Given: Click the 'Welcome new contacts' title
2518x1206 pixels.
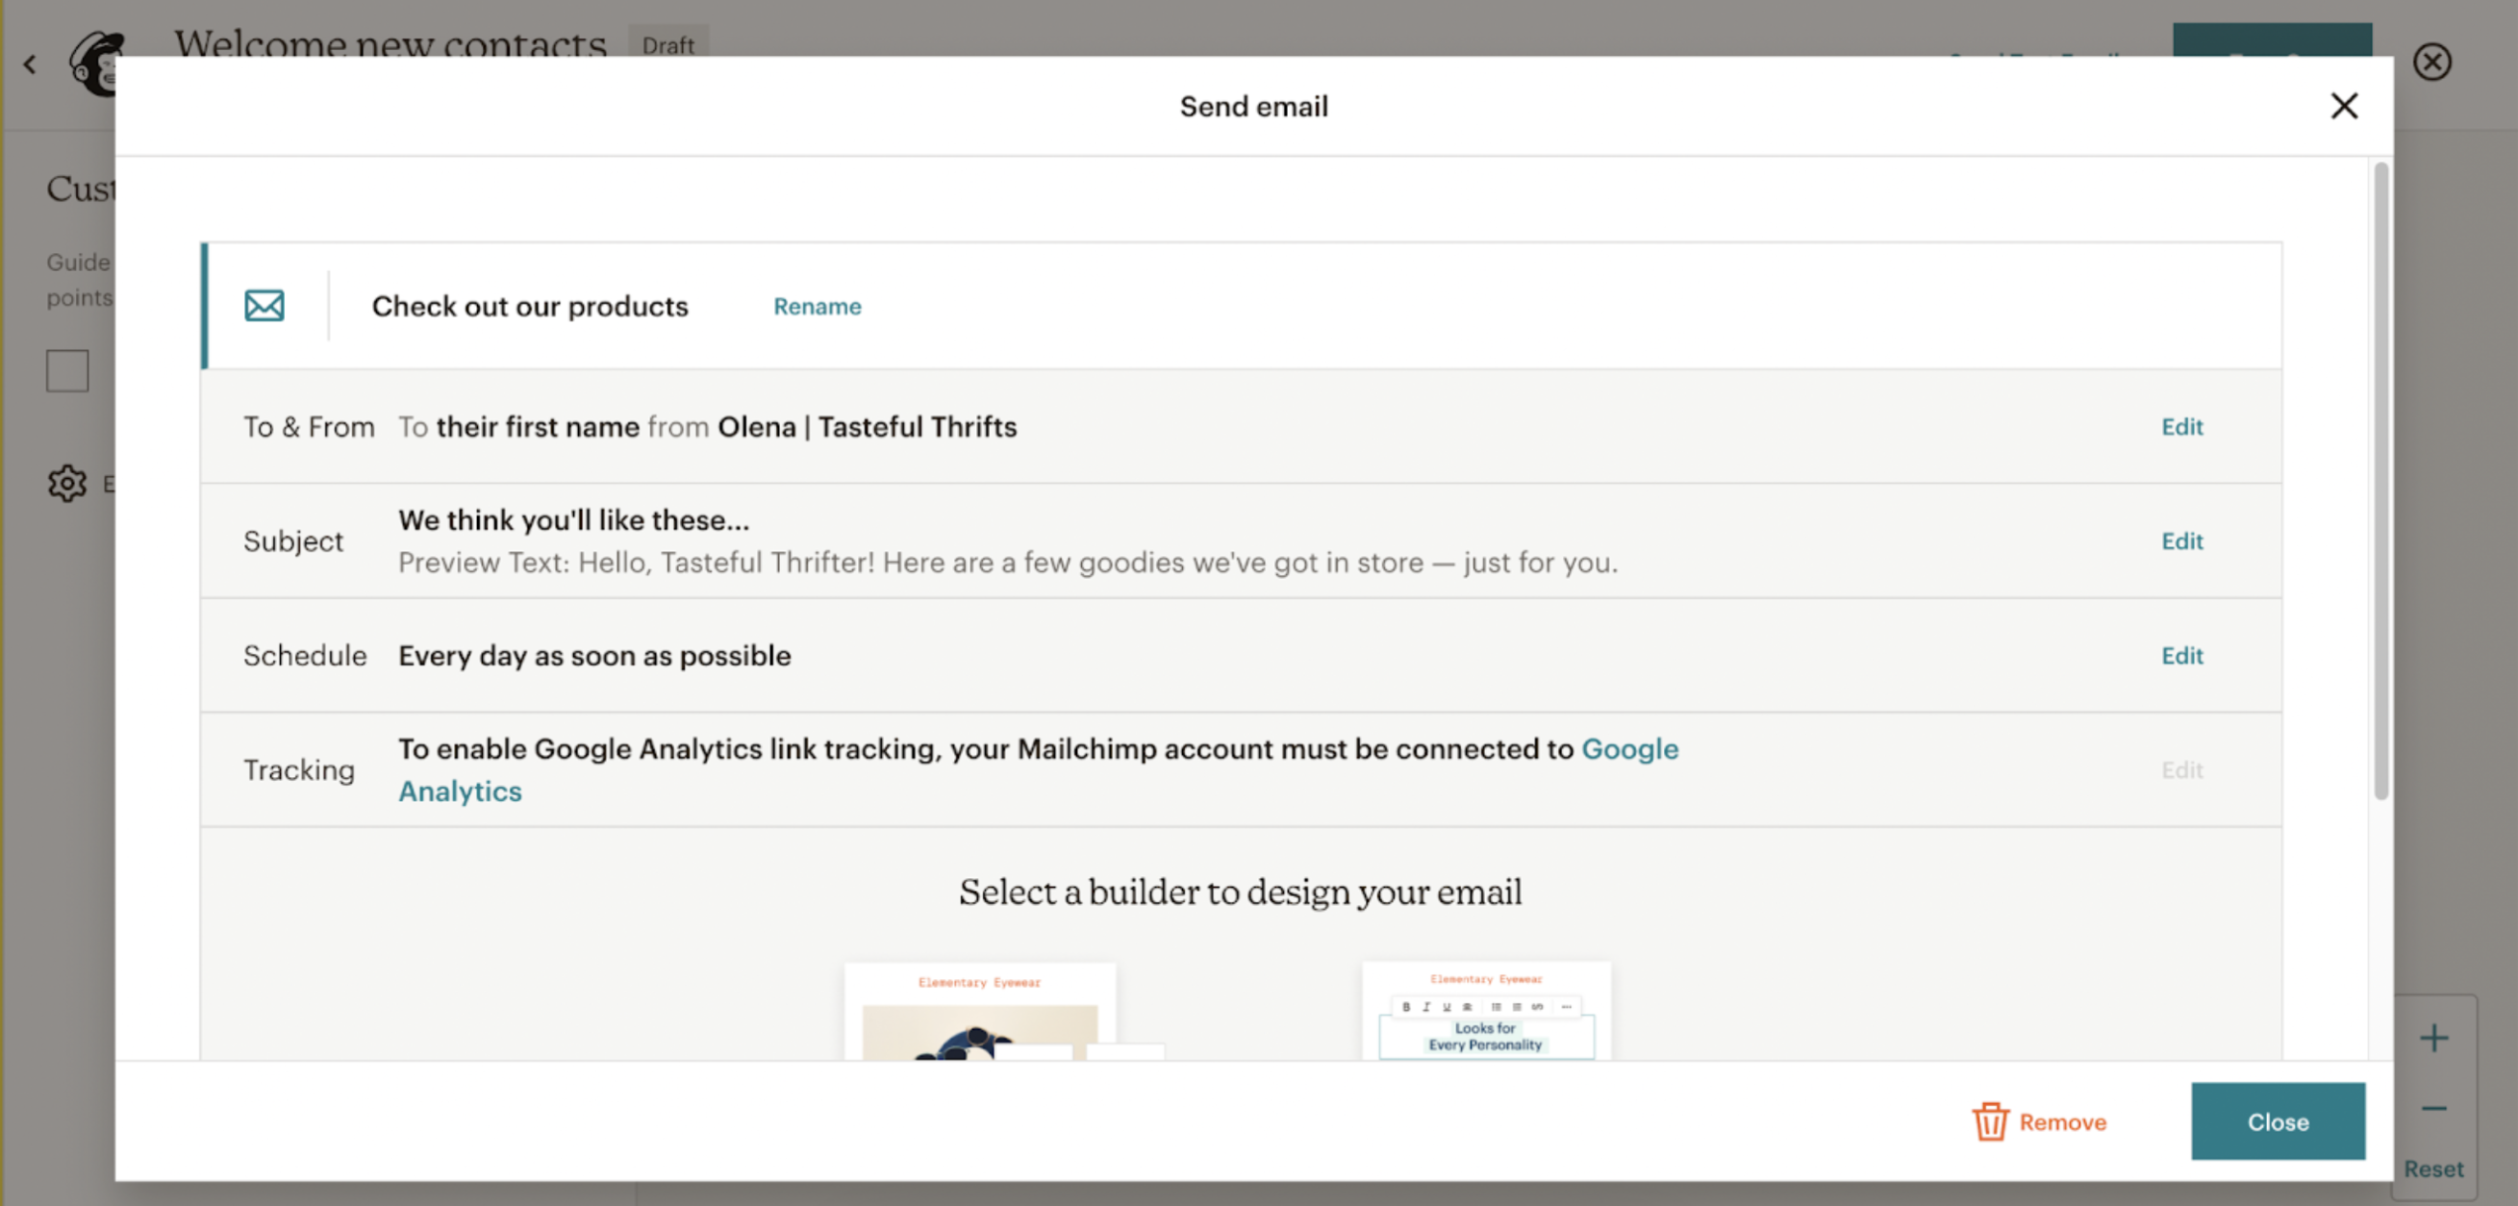Looking at the screenshot, I should point(390,43).
